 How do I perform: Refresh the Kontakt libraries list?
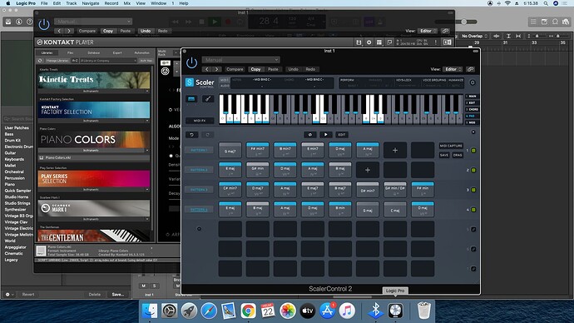tap(40, 61)
